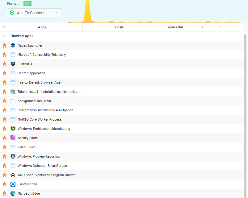Select Hostprozess für Windows-Aufgaben row name
Viewport: 248px width, 198px height.
45,110
